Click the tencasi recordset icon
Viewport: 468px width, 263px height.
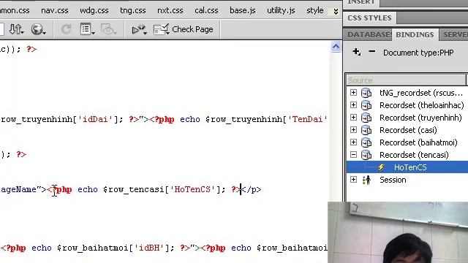point(366,155)
